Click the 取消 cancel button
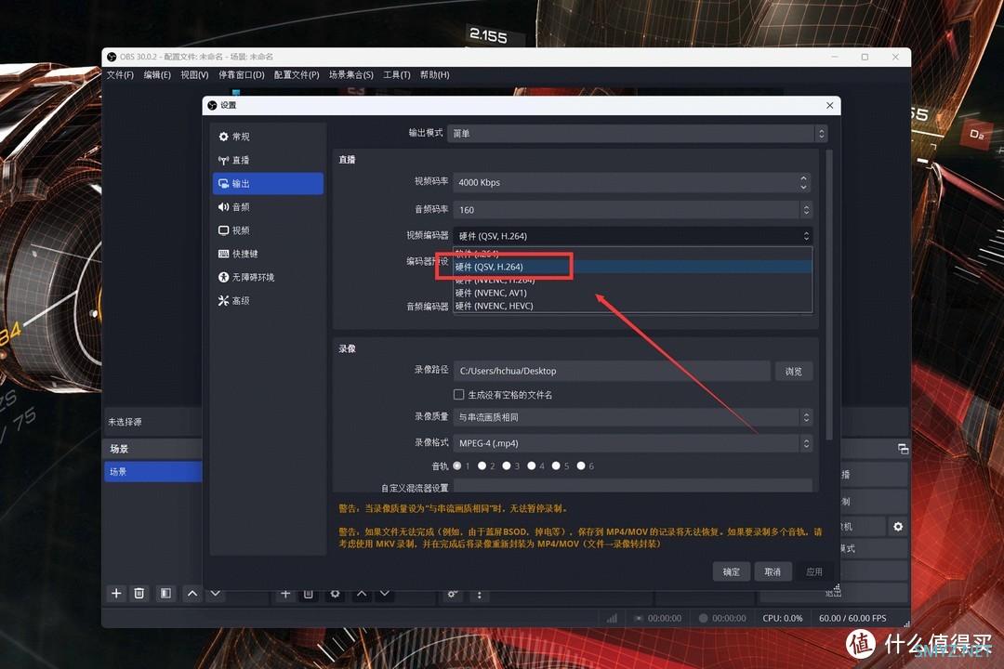 tap(773, 571)
